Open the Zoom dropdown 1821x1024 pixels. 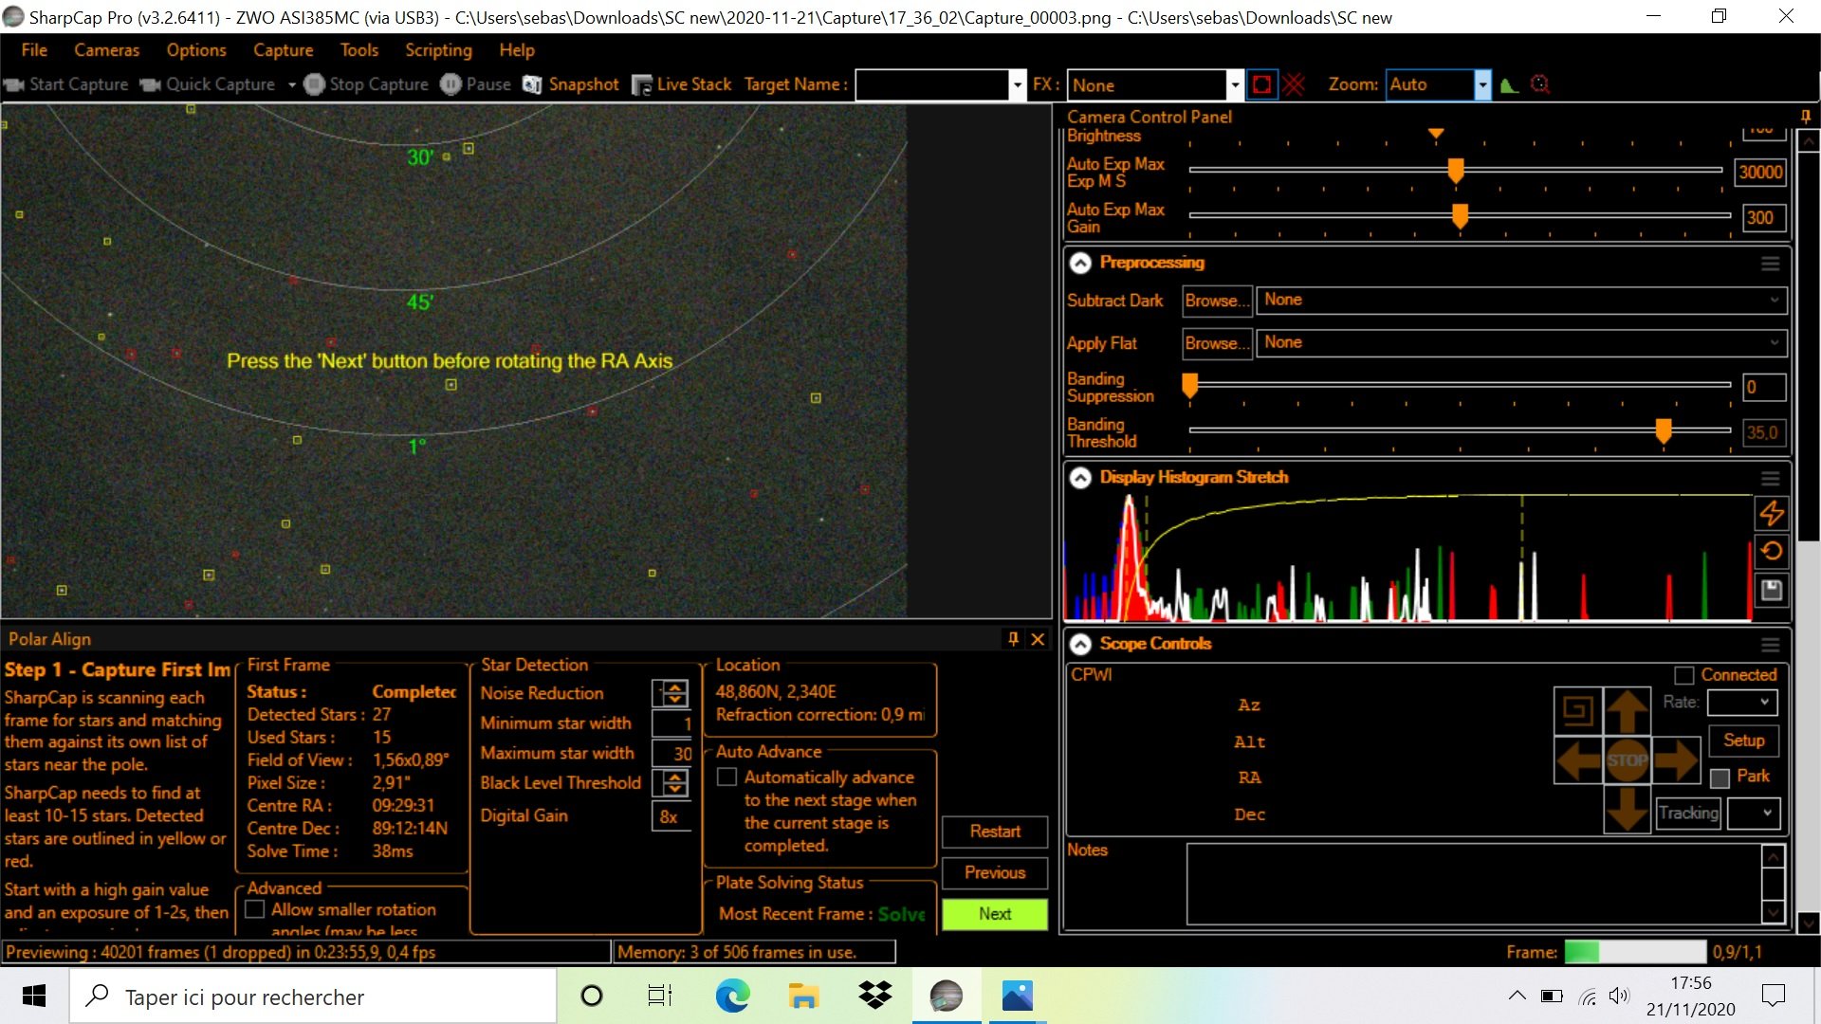click(1482, 84)
